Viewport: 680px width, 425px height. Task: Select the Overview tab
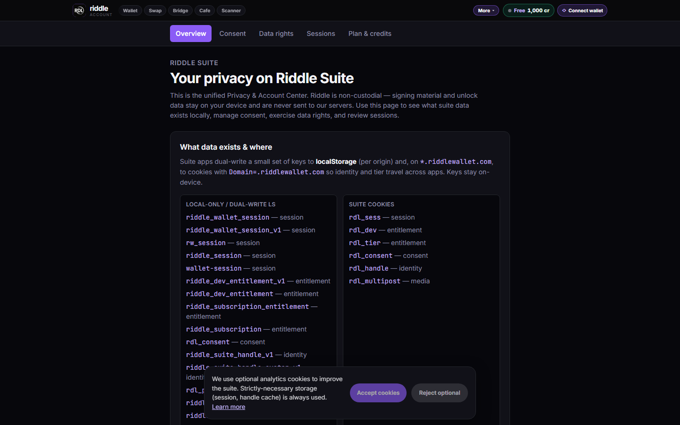coord(191,34)
